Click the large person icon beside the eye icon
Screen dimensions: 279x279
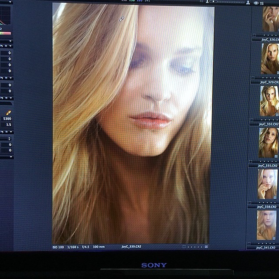point(248,3)
